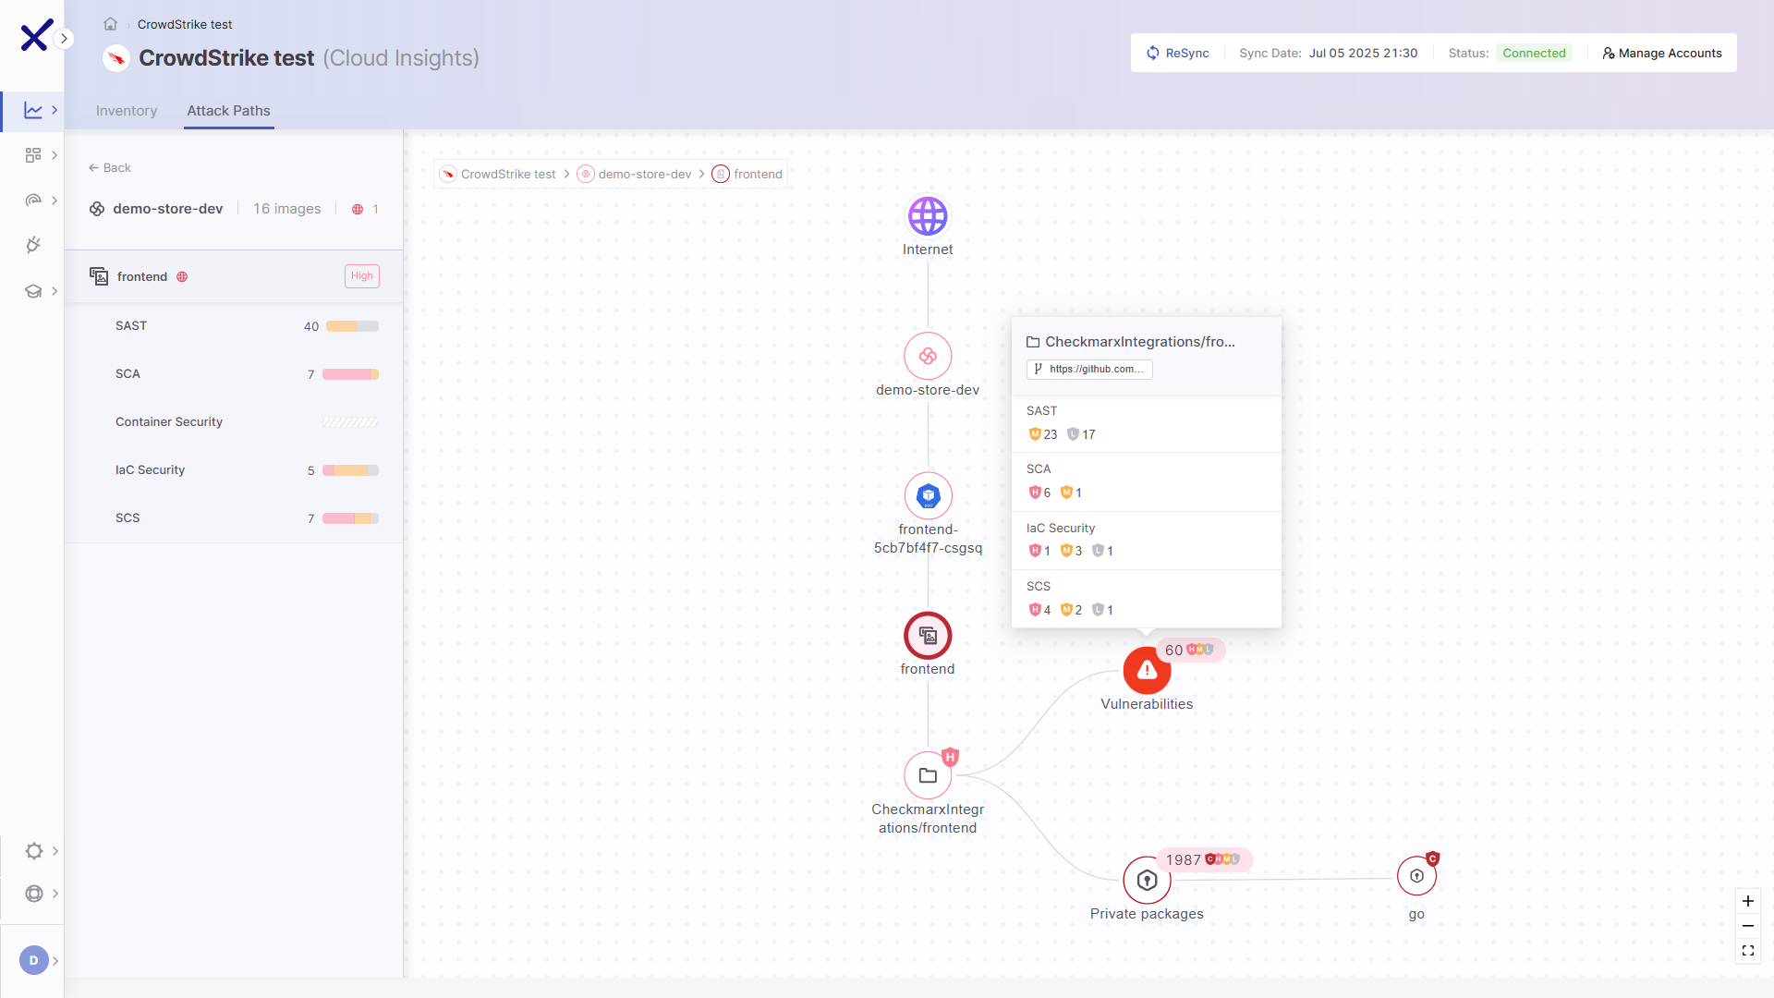Viewport: 1774px width, 998px height.
Task: Click the SAST severity progress bar
Action: [x=352, y=326]
